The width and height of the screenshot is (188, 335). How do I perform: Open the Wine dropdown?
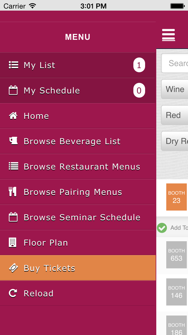coord(175,89)
